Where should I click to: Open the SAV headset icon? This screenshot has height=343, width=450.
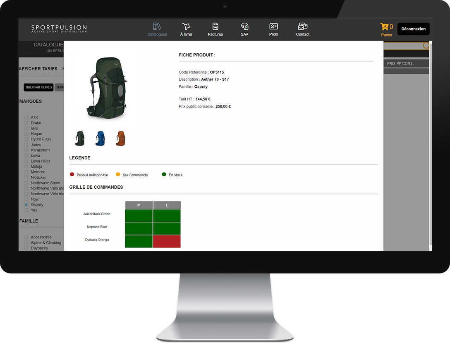point(244,26)
